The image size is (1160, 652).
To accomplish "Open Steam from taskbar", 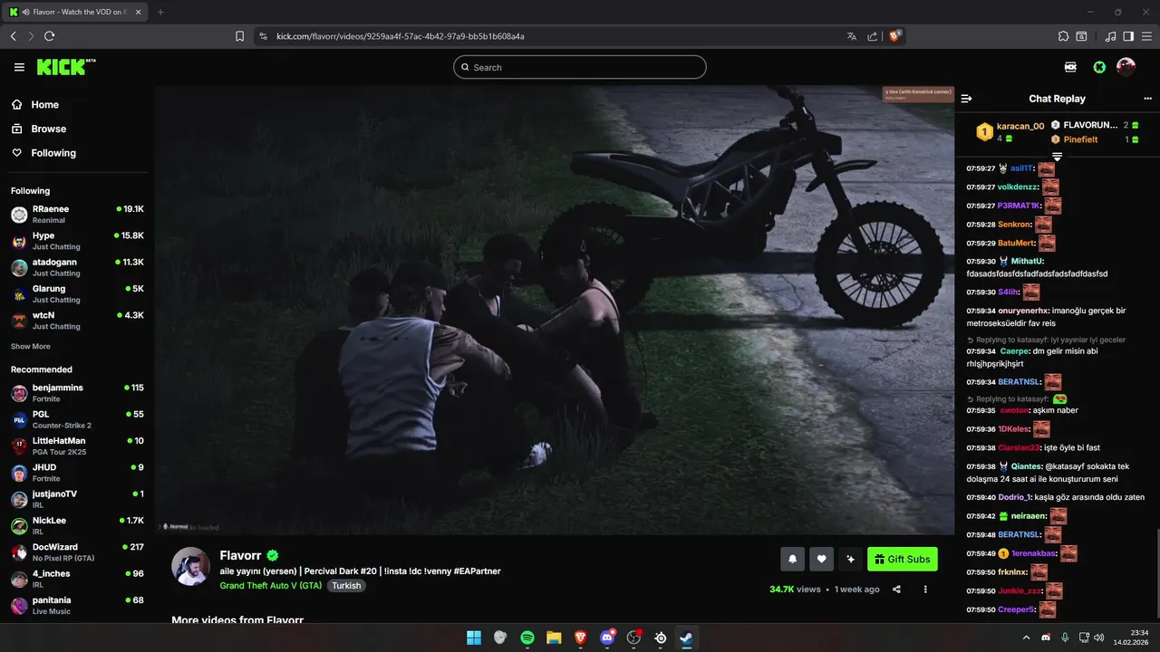I will pos(687,638).
